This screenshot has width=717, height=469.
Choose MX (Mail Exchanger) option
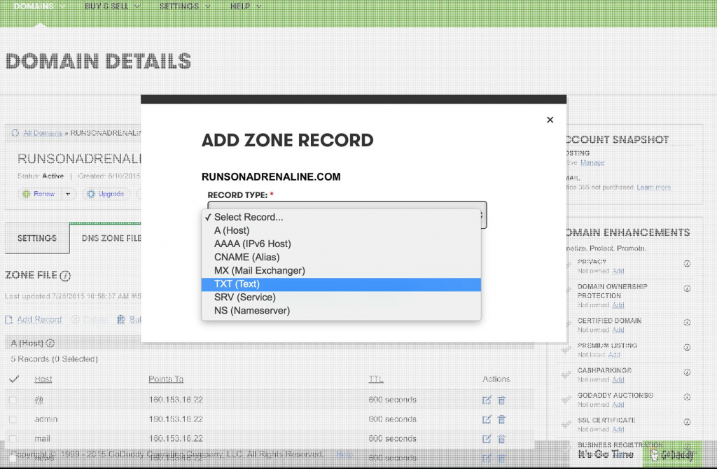341,271
